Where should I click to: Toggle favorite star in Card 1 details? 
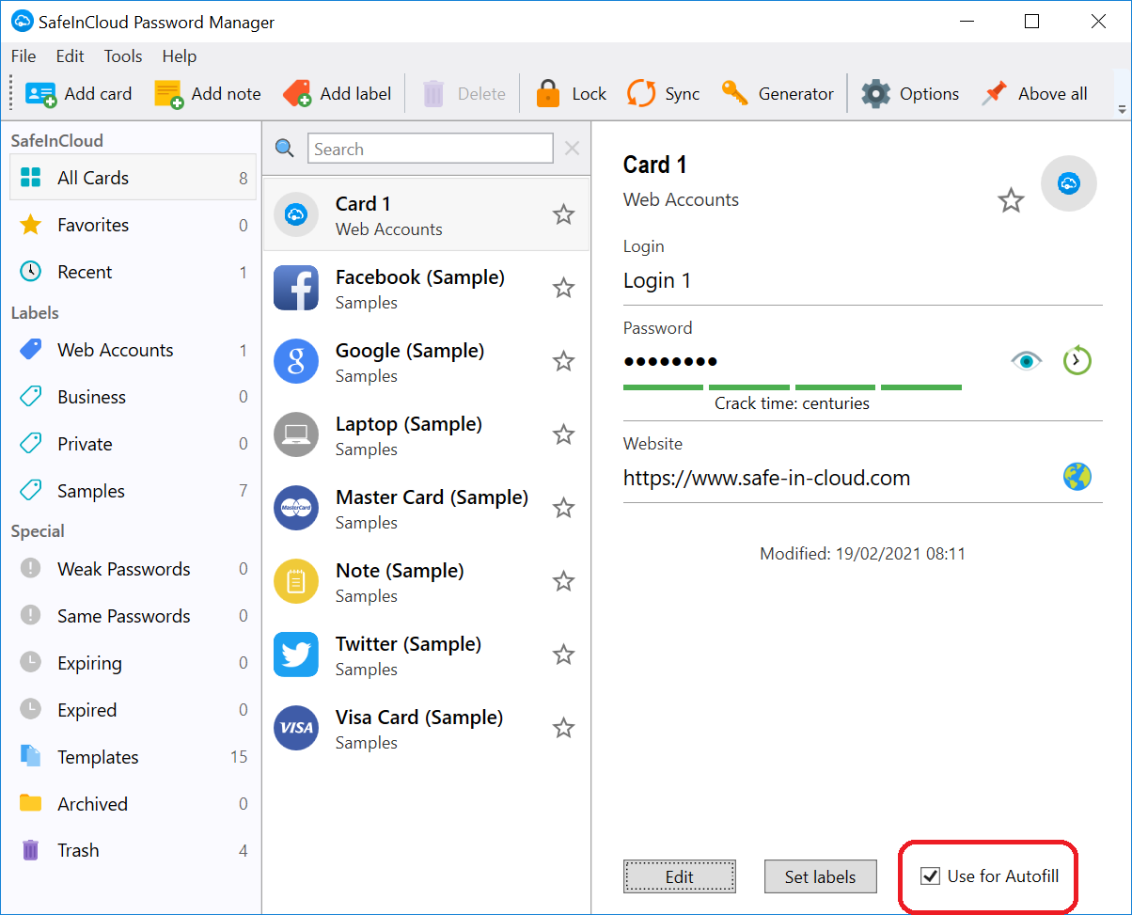(x=1011, y=199)
